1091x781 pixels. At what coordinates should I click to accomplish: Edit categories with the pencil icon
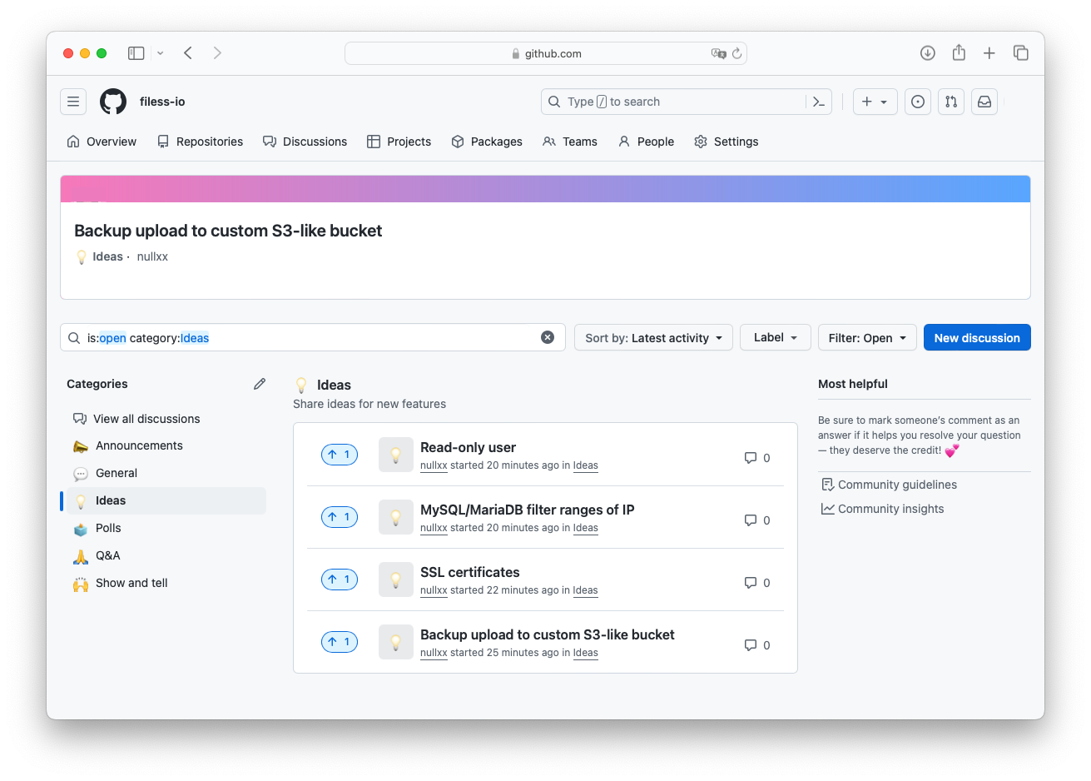click(x=260, y=384)
